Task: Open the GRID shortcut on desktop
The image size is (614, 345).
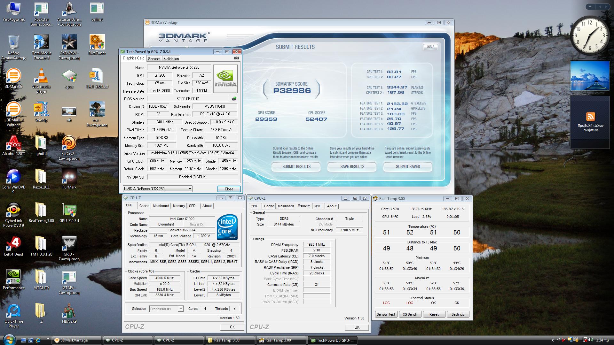Action: [69, 249]
